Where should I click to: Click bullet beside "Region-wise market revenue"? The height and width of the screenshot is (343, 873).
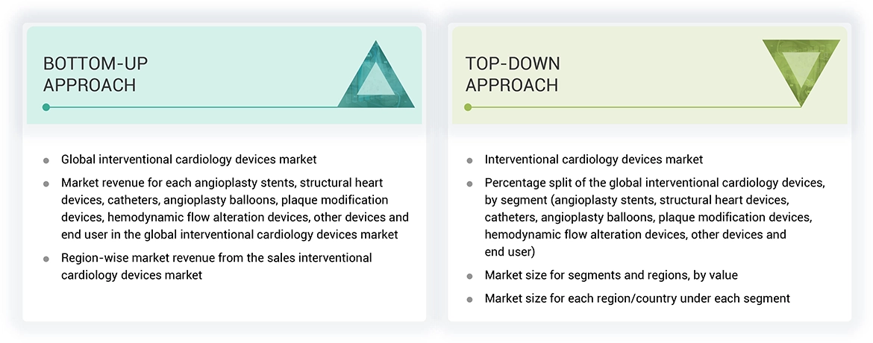click(46, 259)
